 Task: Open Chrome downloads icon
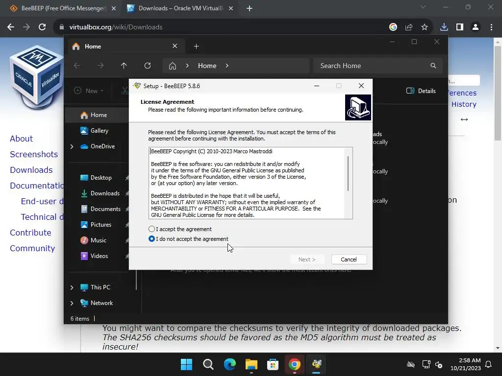point(444,27)
